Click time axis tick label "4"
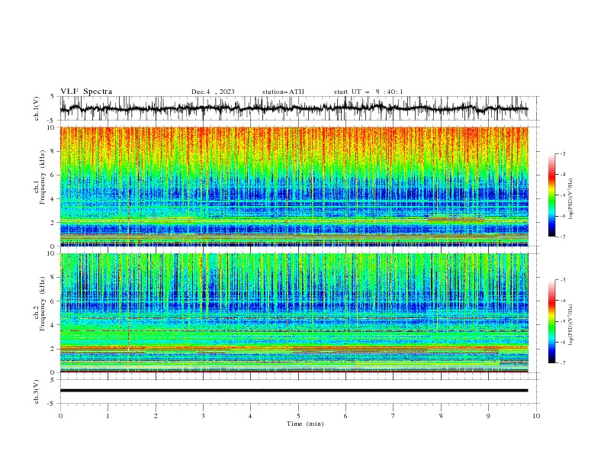604x467 pixels. click(250, 416)
